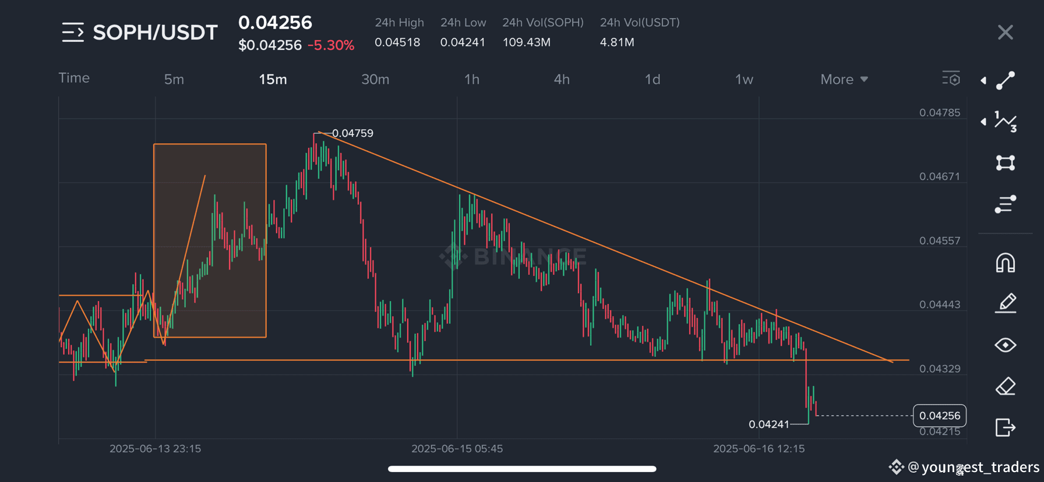
Task: Switch to the 1w timeframe
Action: click(744, 79)
